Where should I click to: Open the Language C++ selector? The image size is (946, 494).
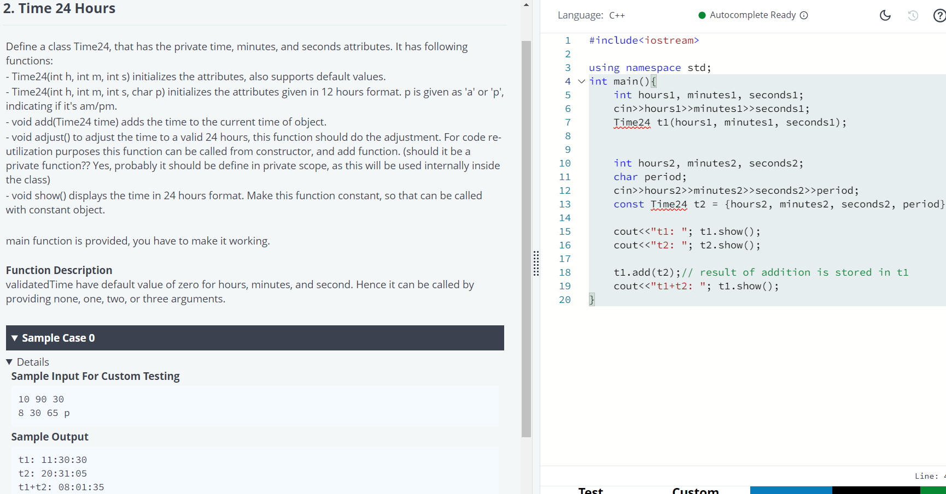click(x=591, y=15)
